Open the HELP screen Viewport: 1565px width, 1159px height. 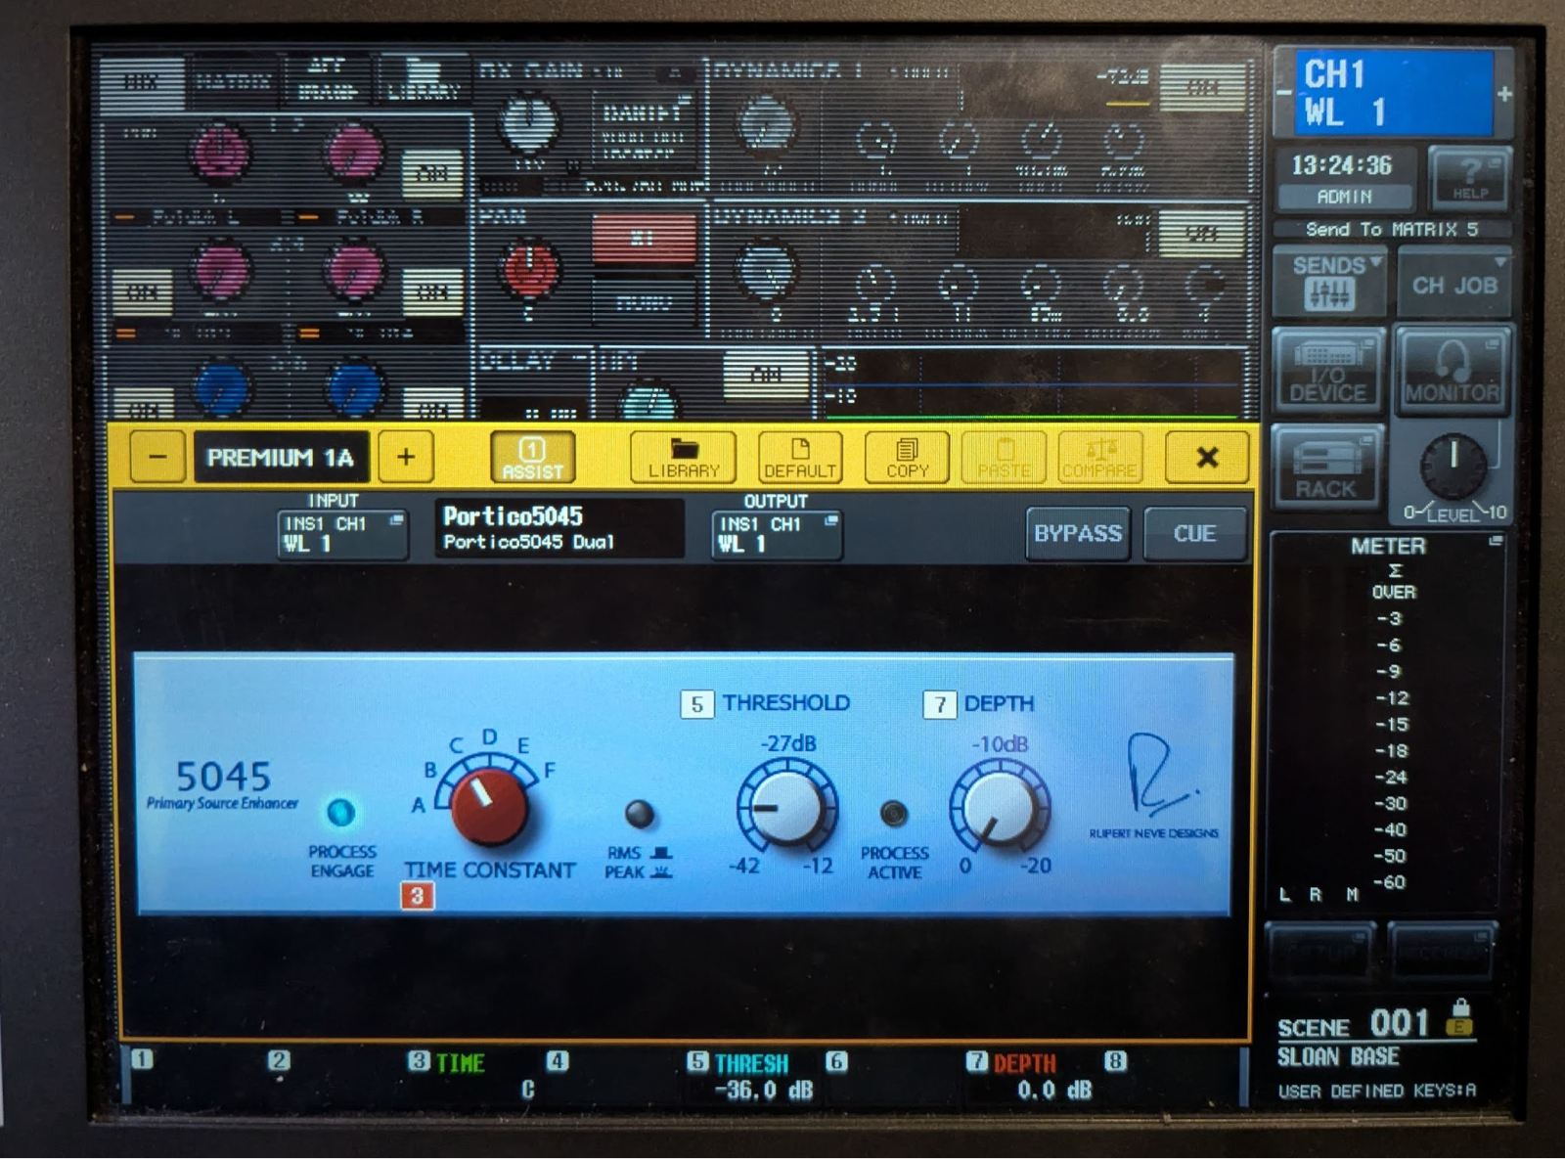1469,179
